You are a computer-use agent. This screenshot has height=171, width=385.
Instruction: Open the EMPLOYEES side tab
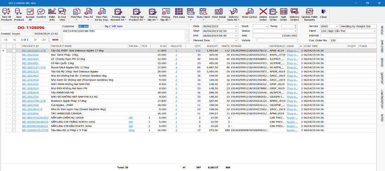click(x=382, y=46)
